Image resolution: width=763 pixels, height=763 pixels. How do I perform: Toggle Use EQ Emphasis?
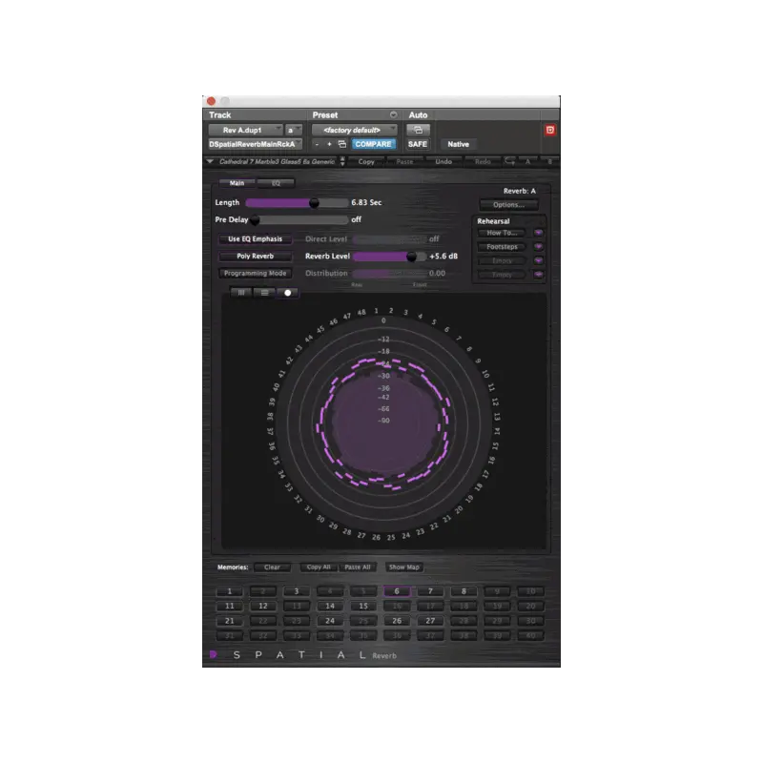[x=255, y=239]
